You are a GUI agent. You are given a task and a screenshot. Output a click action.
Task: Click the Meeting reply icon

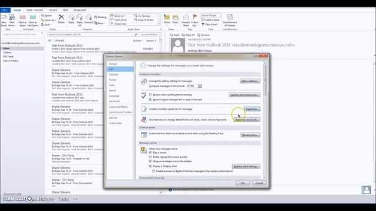(x=100, y=17)
